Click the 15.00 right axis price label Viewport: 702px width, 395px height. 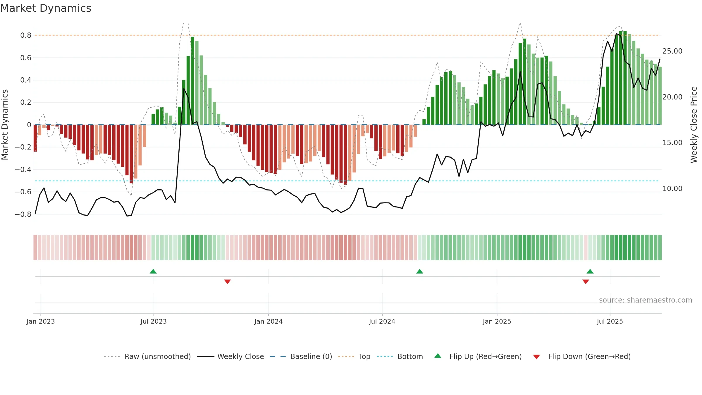pyautogui.click(x=672, y=143)
